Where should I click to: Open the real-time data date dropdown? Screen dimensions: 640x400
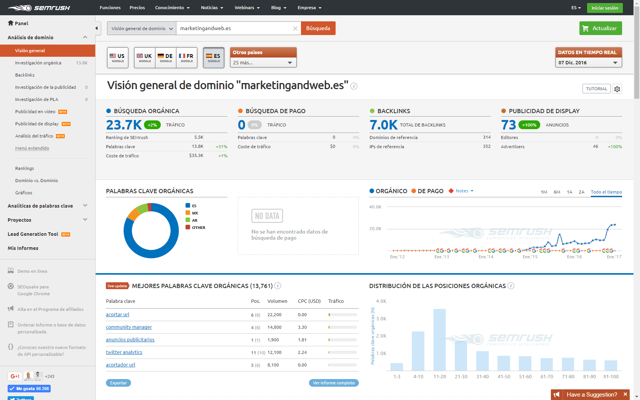(x=588, y=63)
